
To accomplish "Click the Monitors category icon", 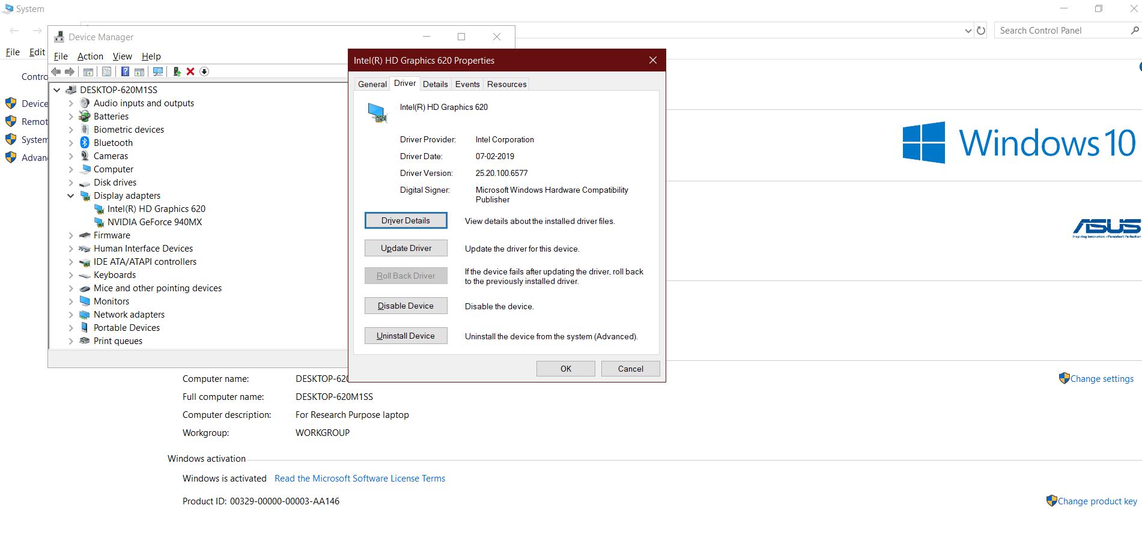I will pos(85,301).
